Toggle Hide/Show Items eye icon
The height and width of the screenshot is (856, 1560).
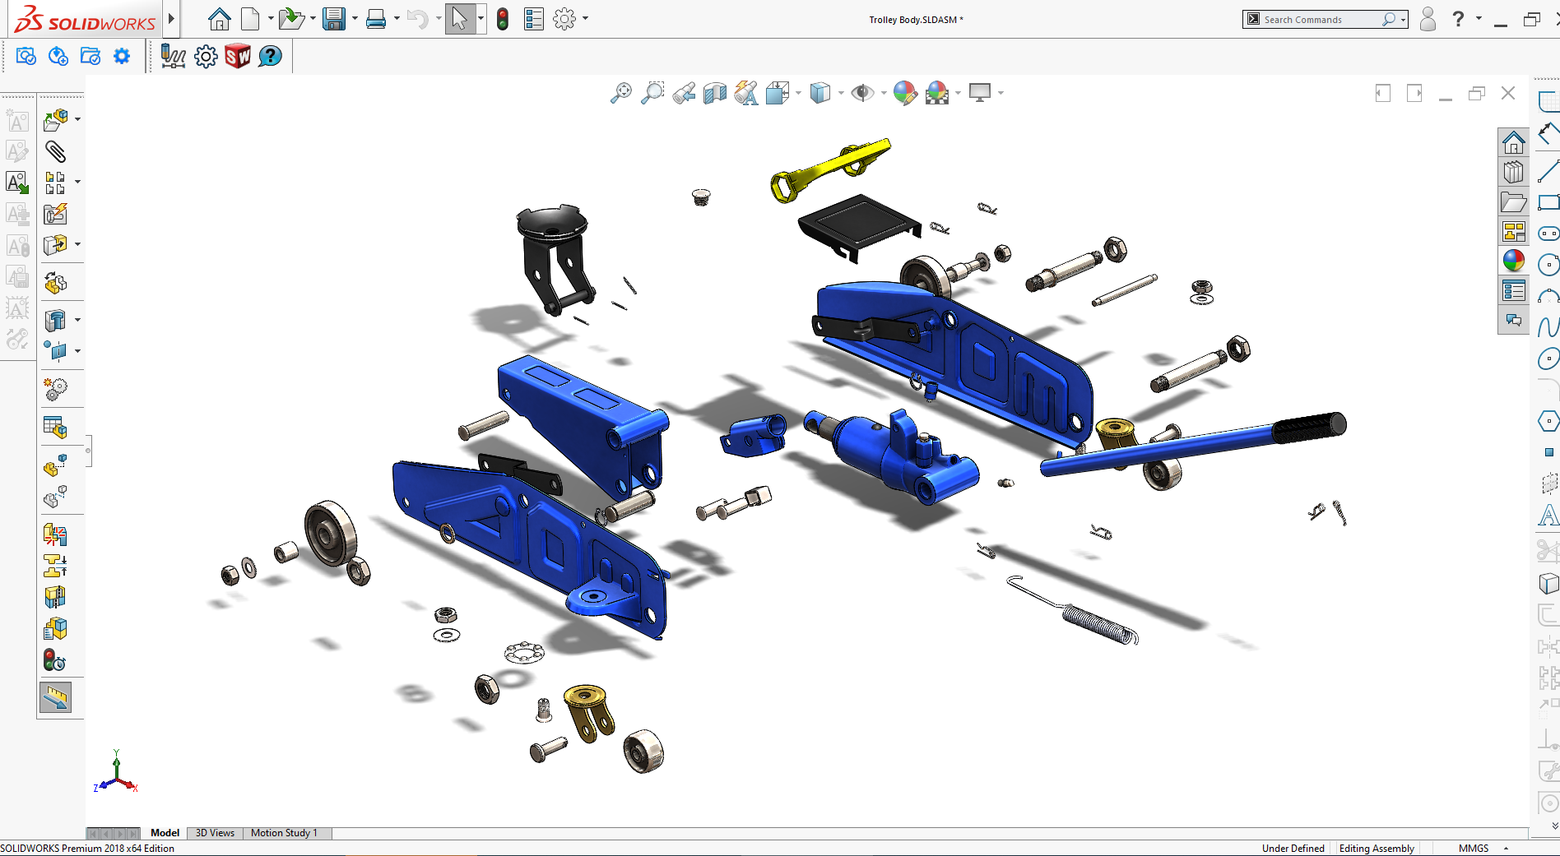(x=861, y=93)
